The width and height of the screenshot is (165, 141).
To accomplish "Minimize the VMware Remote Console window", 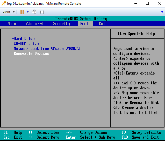I will pos(136,3).
